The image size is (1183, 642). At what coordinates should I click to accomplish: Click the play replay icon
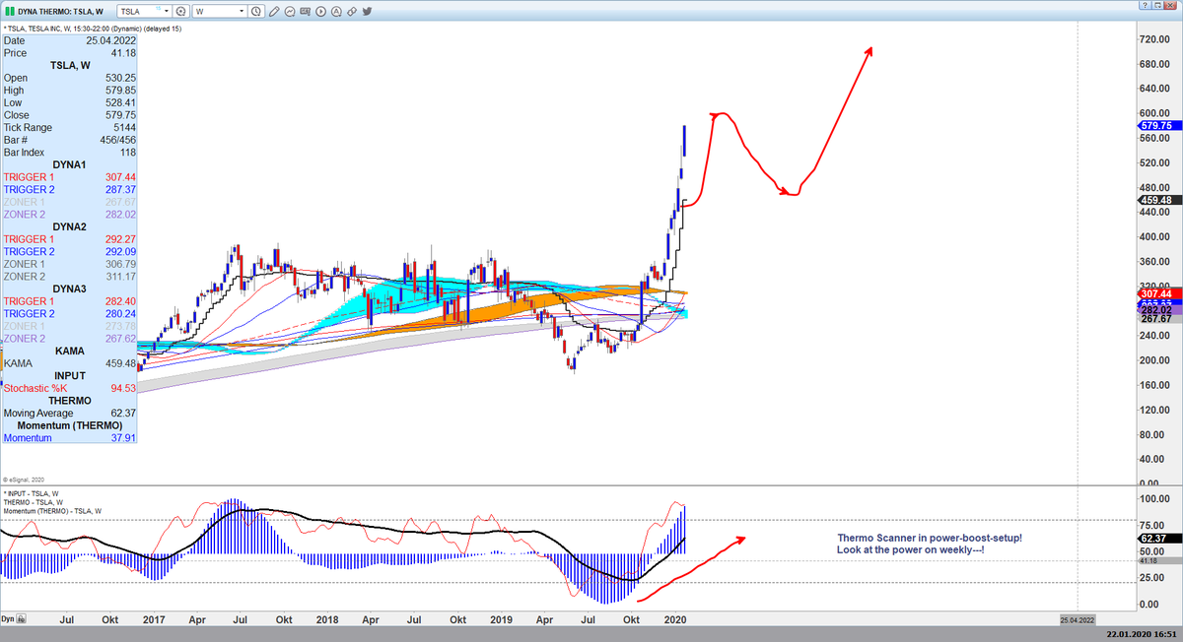[x=320, y=12]
